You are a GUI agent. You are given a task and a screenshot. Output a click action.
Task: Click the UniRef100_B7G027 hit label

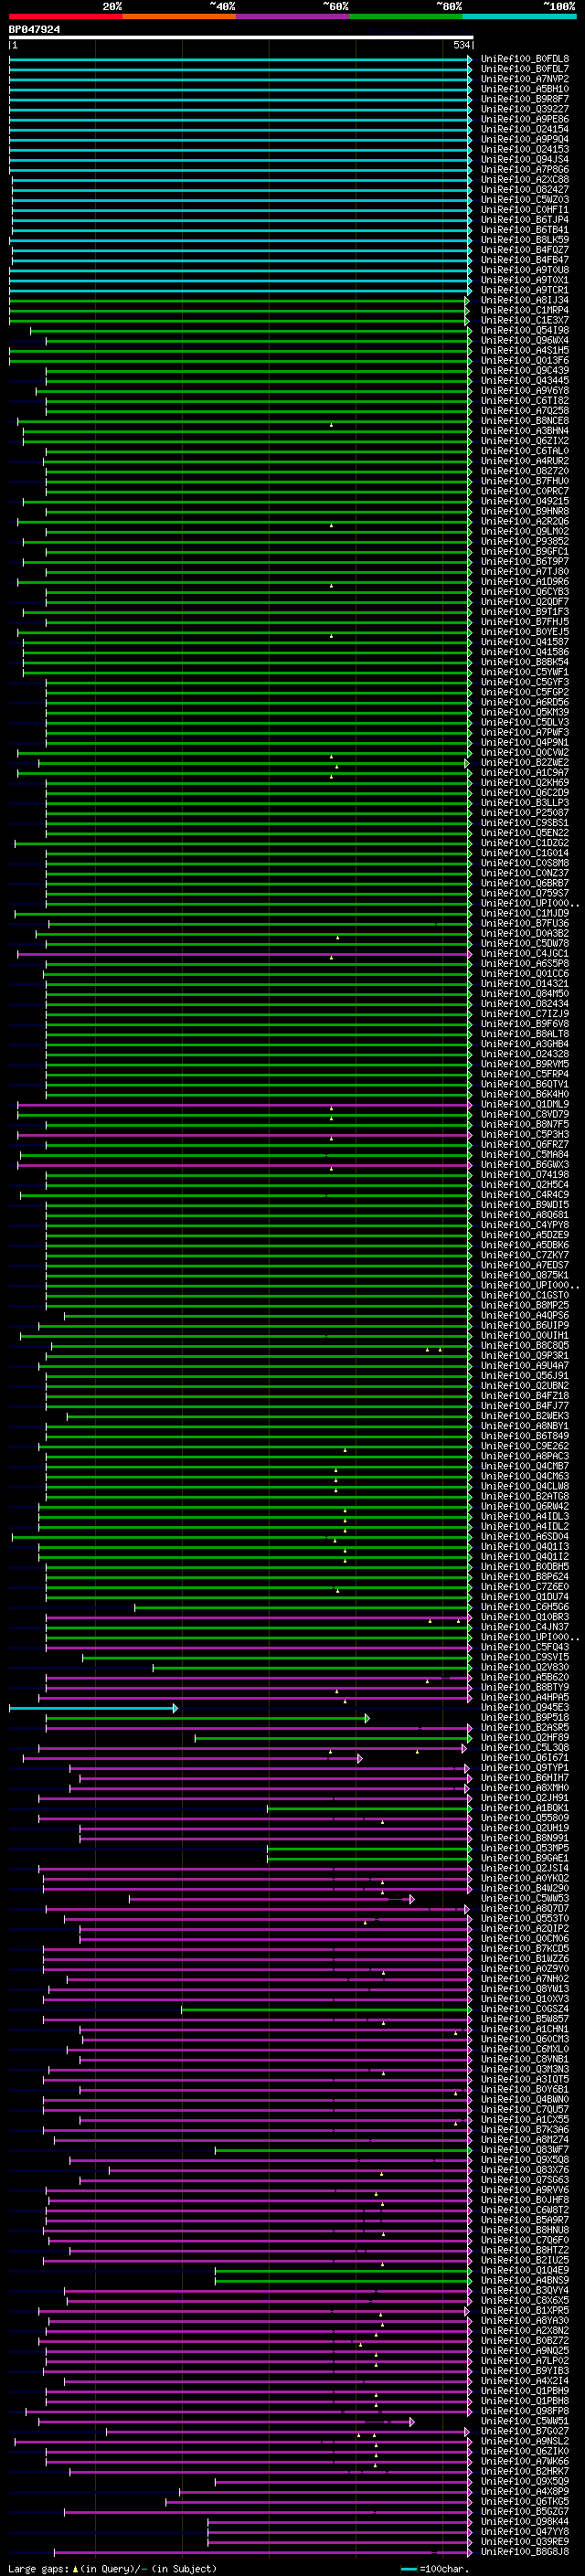pos(524,2431)
